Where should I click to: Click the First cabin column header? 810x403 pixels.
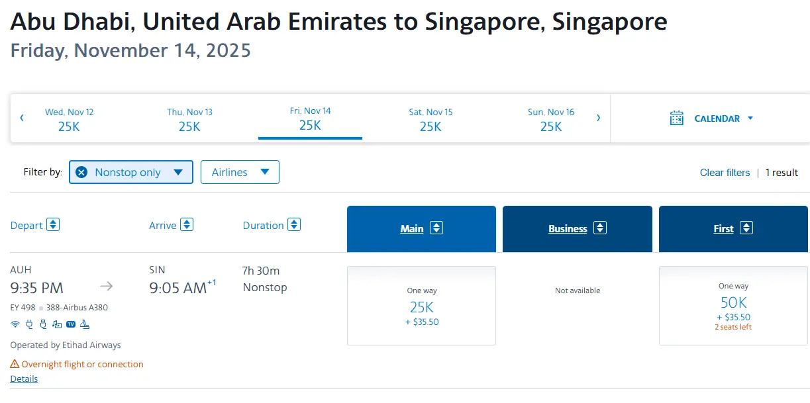coord(733,229)
